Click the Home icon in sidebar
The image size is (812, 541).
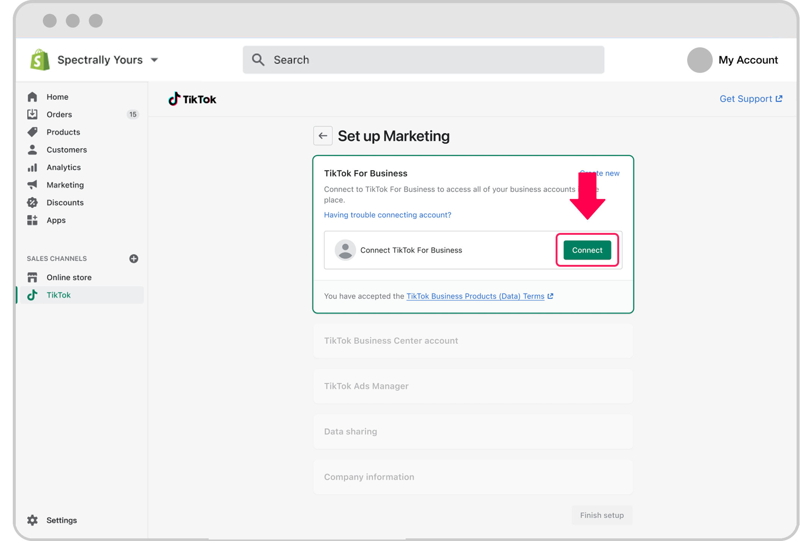(33, 97)
